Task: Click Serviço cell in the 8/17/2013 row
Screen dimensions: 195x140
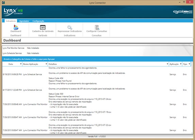Action: click(x=173, y=90)
